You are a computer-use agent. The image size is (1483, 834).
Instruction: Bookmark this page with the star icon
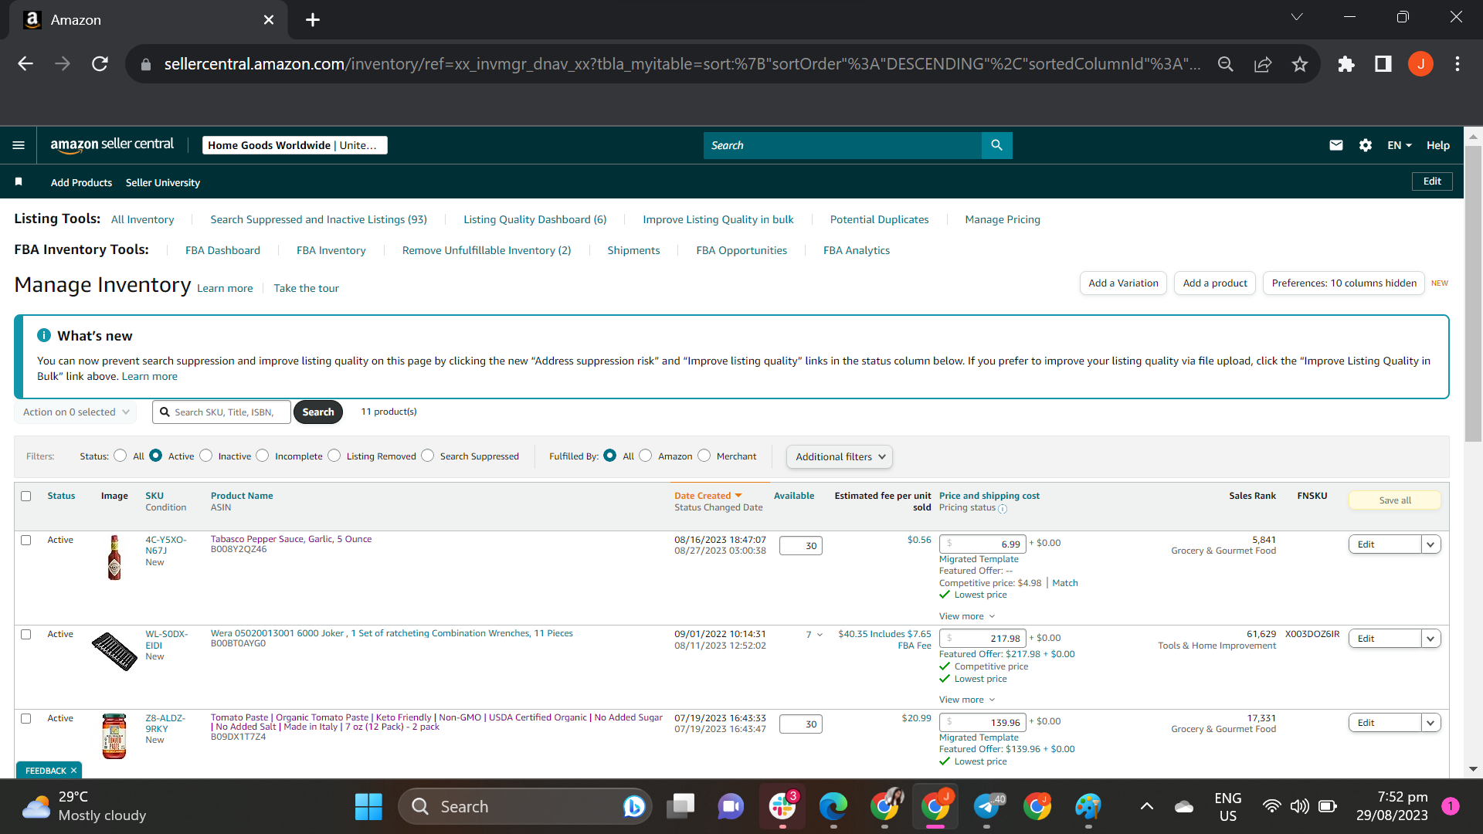tap(1300, 64)
